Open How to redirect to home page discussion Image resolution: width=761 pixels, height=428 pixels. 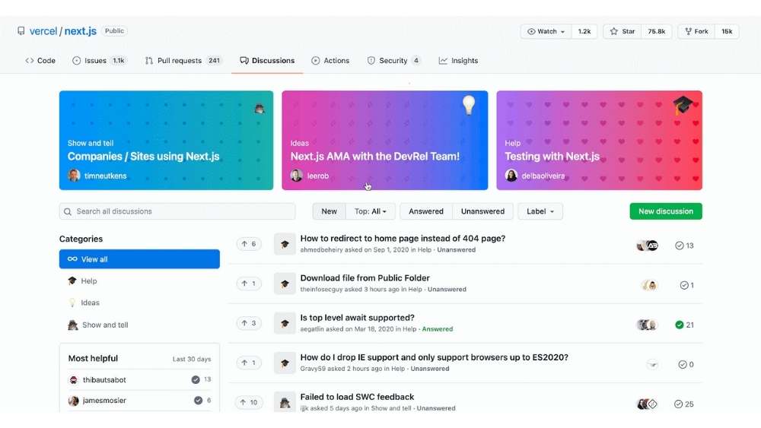403,239
